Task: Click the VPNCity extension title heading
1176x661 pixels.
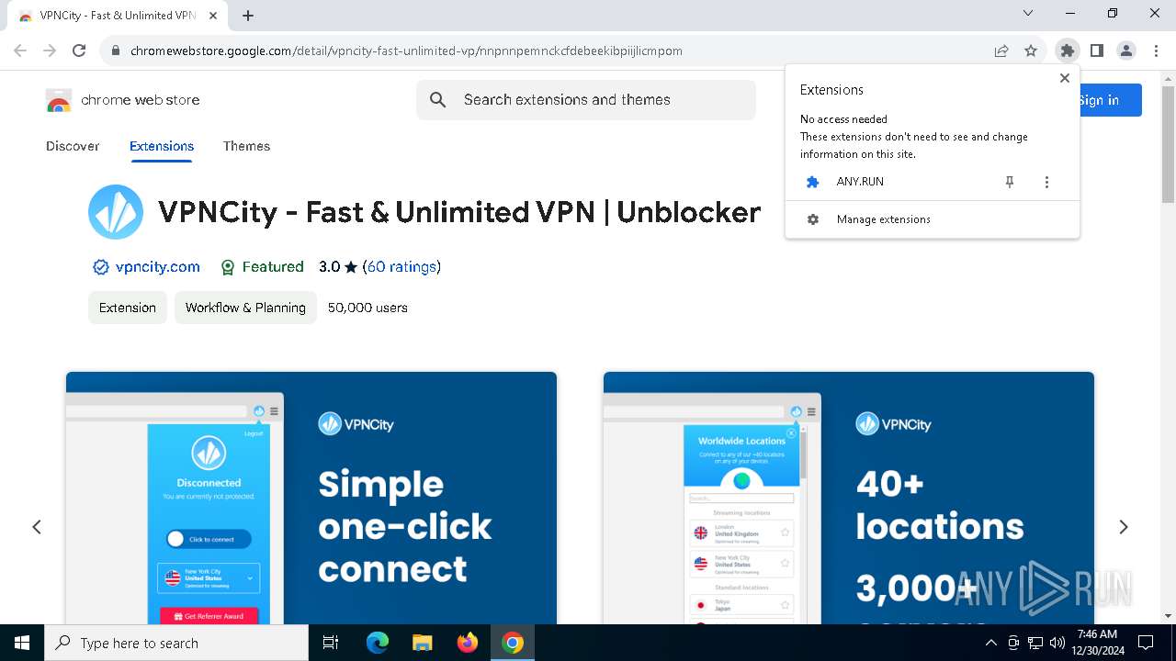Action: pyautogui.click(x=459, y=212)
